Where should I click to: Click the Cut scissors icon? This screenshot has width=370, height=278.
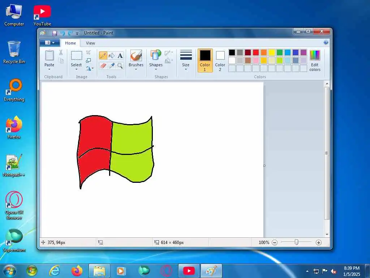point(61,52)
